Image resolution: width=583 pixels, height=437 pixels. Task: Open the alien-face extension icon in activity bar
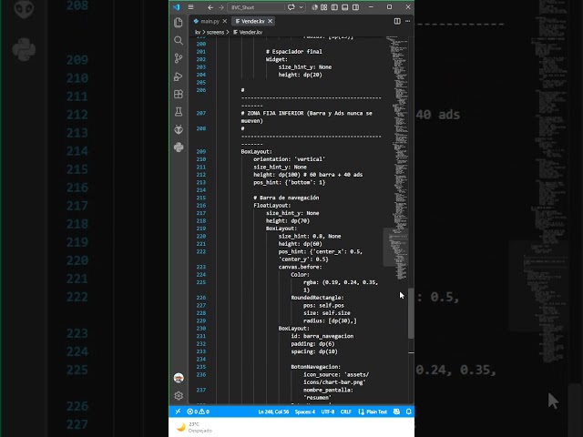(179, 129)
